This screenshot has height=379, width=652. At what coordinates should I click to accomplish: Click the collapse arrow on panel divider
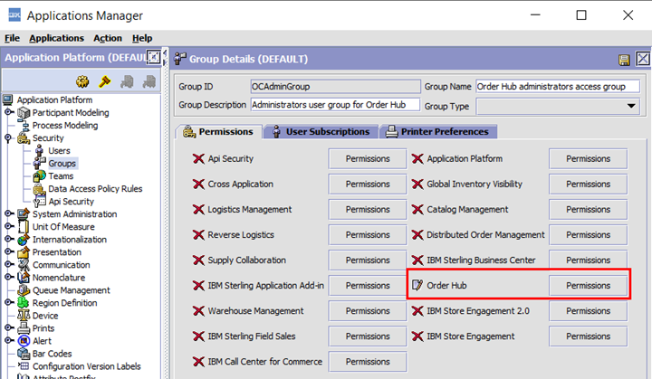pyautogui.click(x=165, y=53)
